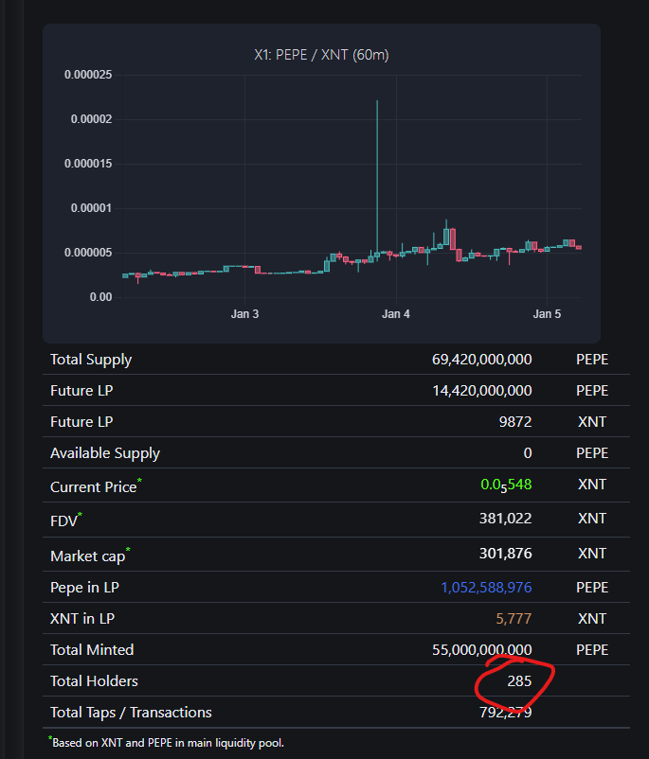Select the value 69,420,000,000
The image size is (649, 759).
[x=482, y=360]
